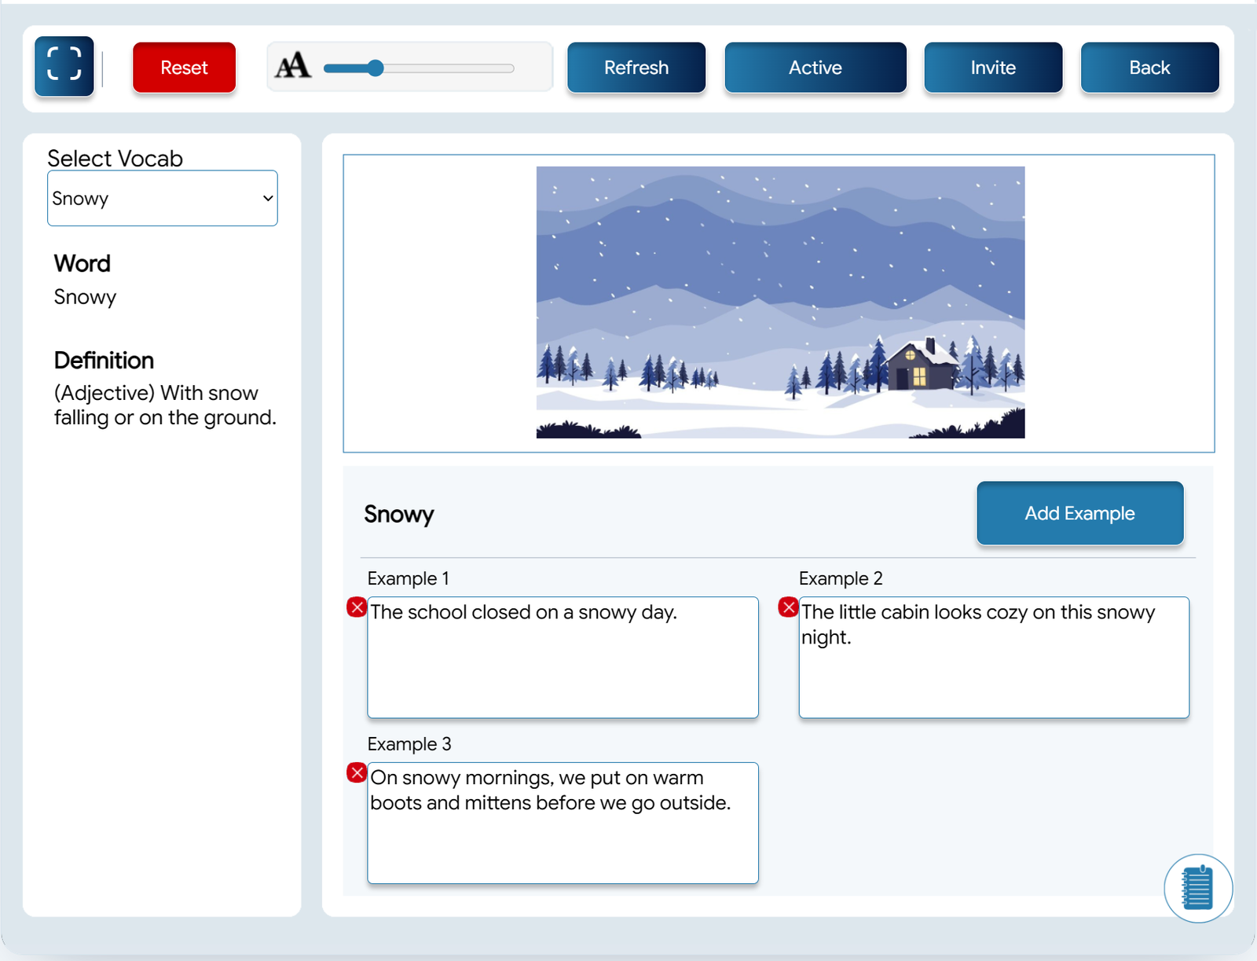Delete Example 1 with red X

357,607
